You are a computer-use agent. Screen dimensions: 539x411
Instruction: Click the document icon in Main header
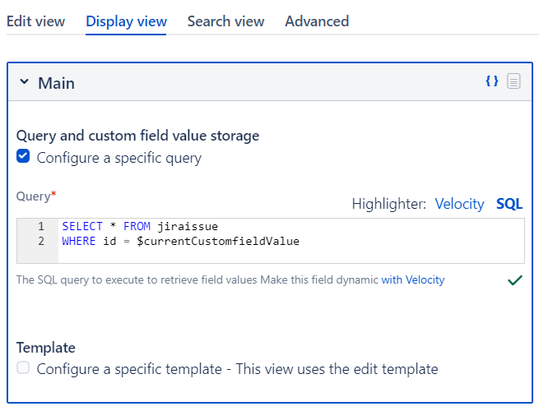click(x=513, y=81)
